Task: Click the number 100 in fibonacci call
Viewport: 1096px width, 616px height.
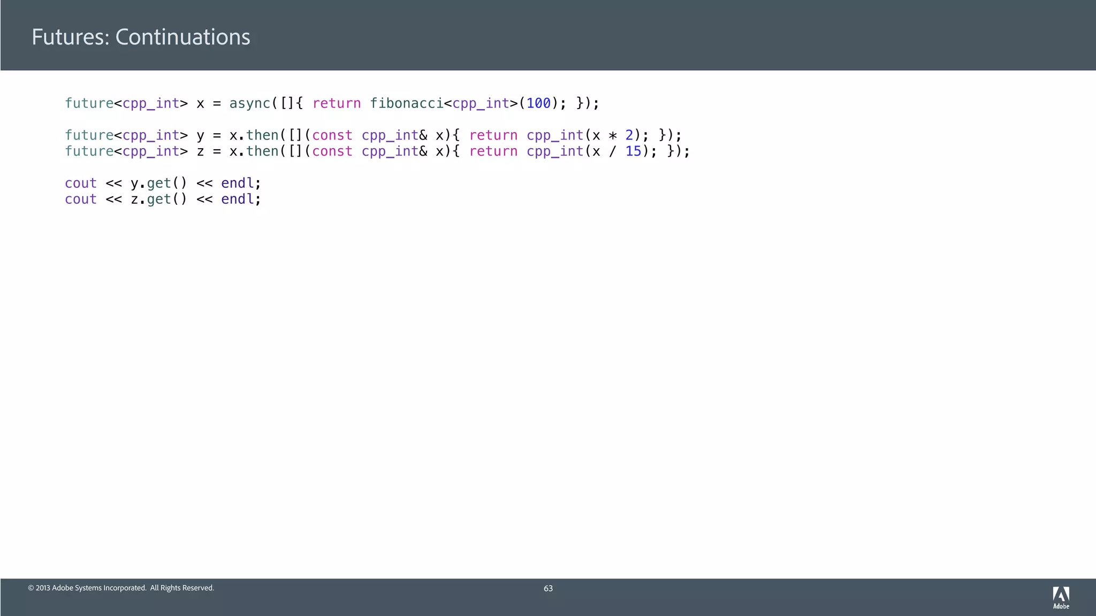Action: [x=538, y=103]
